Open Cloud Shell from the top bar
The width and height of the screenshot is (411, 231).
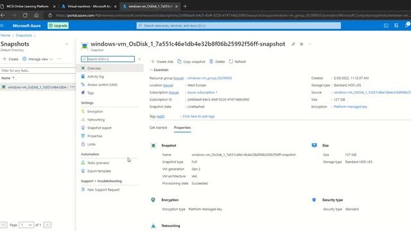tap(386, 26)
